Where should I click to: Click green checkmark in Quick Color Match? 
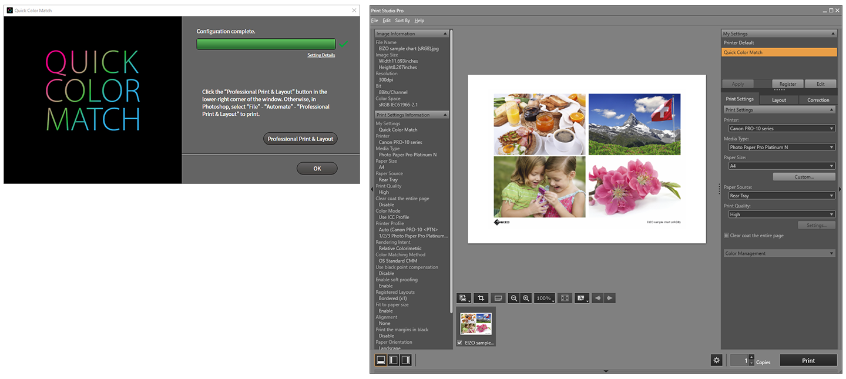(343, 44)
